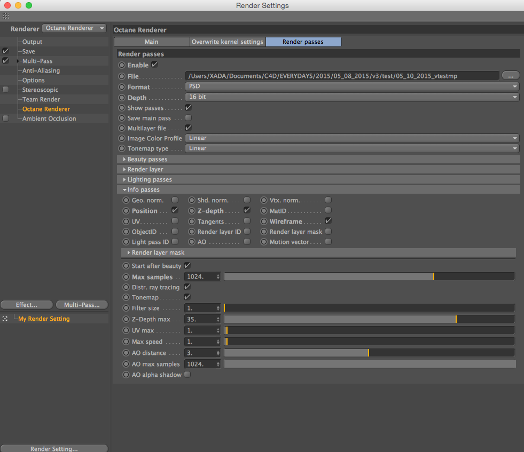Collapse the Info passes section

pos(124,189)
